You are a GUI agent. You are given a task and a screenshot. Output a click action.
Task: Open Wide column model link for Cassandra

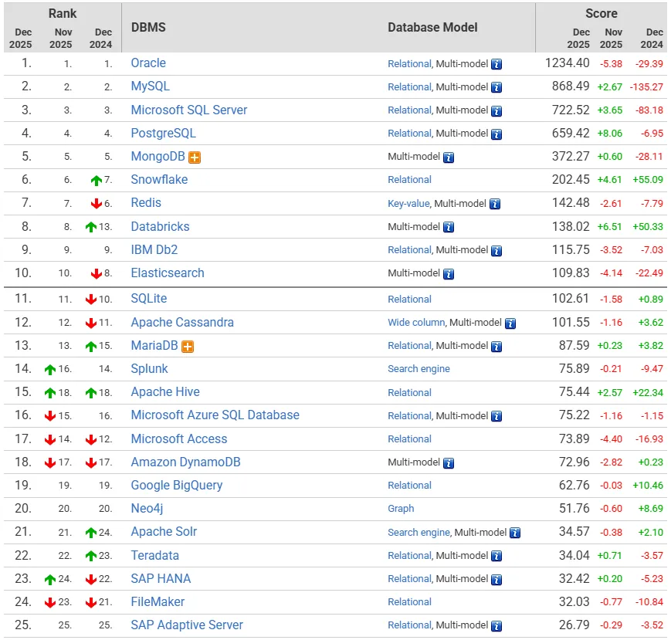[x=416, y=322]
